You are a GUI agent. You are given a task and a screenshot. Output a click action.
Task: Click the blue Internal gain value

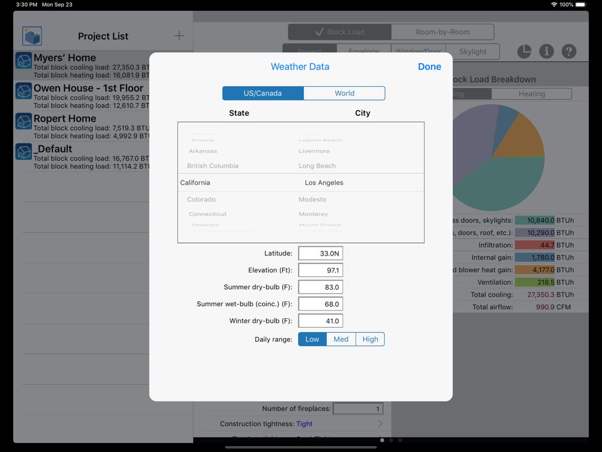click(x=535, y=257)
